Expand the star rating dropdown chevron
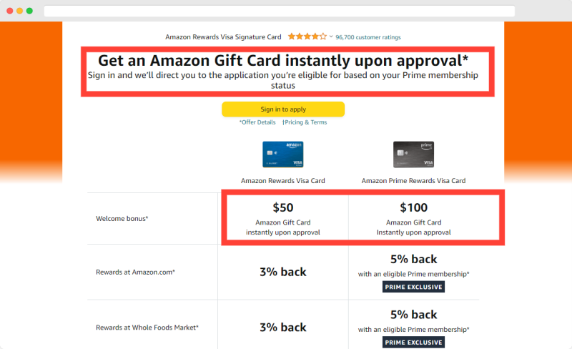Image resolution: width=572 pixels, height=349 pixels. click(331, 36)
